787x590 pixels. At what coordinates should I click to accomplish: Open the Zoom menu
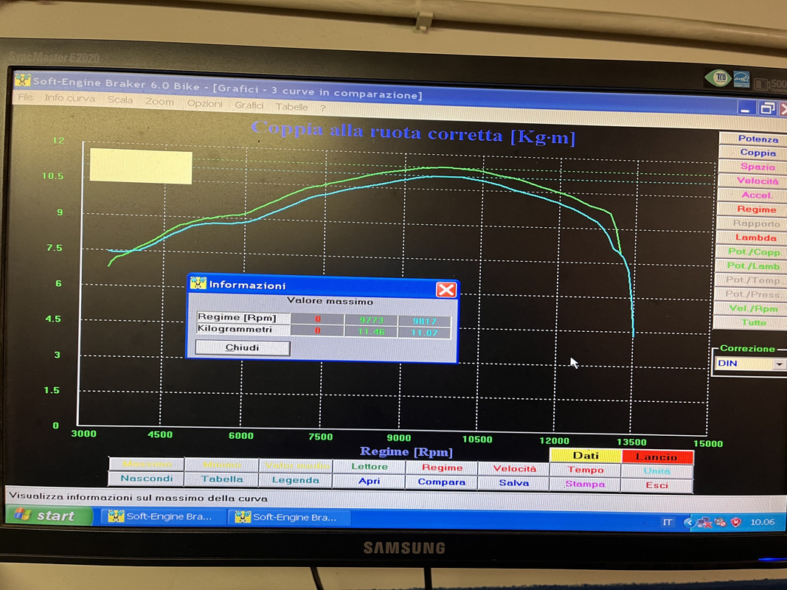159,101
